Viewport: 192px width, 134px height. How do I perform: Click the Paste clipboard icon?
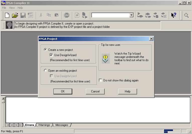pos(56,15)
